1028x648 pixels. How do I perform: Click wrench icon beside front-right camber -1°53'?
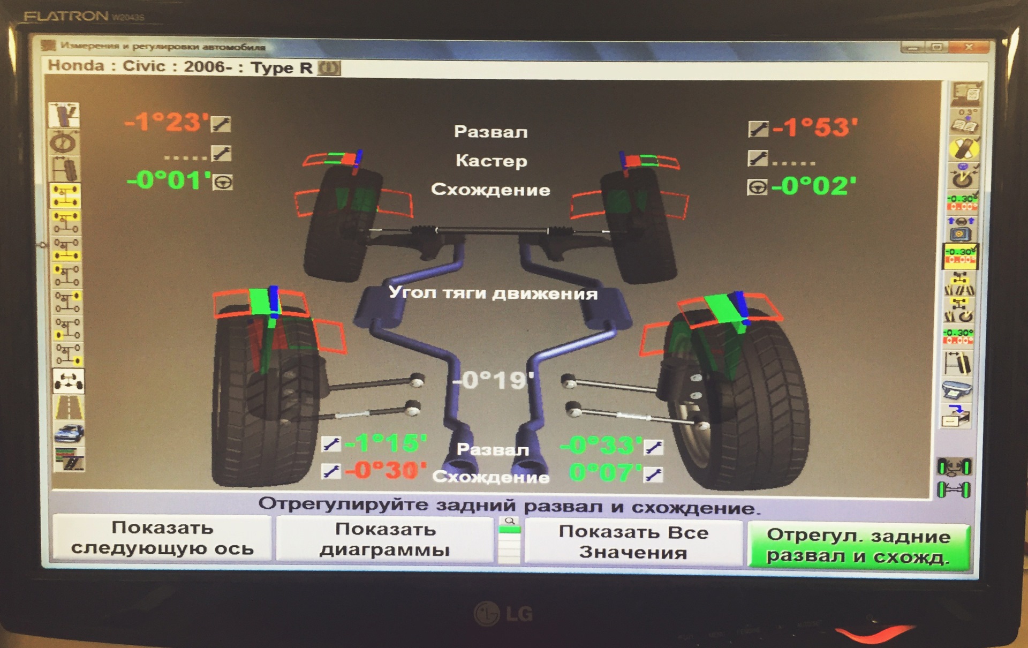(757, 129)
